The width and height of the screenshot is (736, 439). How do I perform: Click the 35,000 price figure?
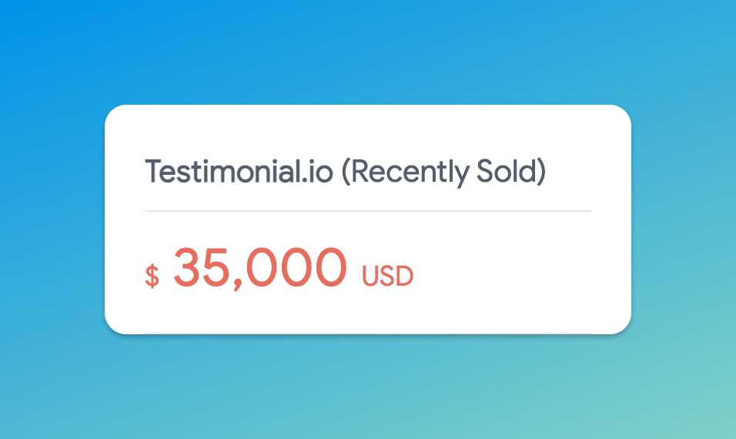click(x=260, y=269)
